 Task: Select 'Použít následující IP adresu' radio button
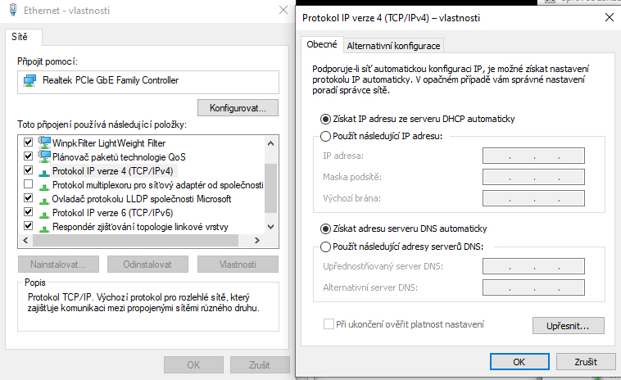point(325,135)
